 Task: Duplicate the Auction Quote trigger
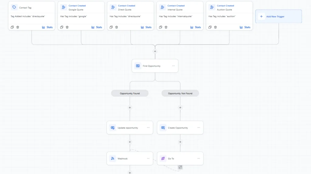(x=210, y=27)
